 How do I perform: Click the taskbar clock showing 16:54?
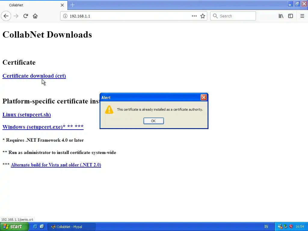300,227
